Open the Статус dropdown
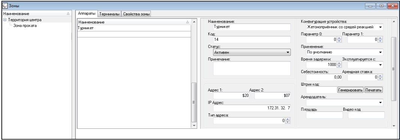Screen dimensions: 400x140 pyautogui.click(x=252, y=52)
